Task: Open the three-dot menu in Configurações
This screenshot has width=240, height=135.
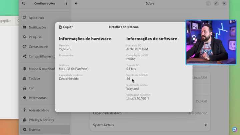Action: 66,3
